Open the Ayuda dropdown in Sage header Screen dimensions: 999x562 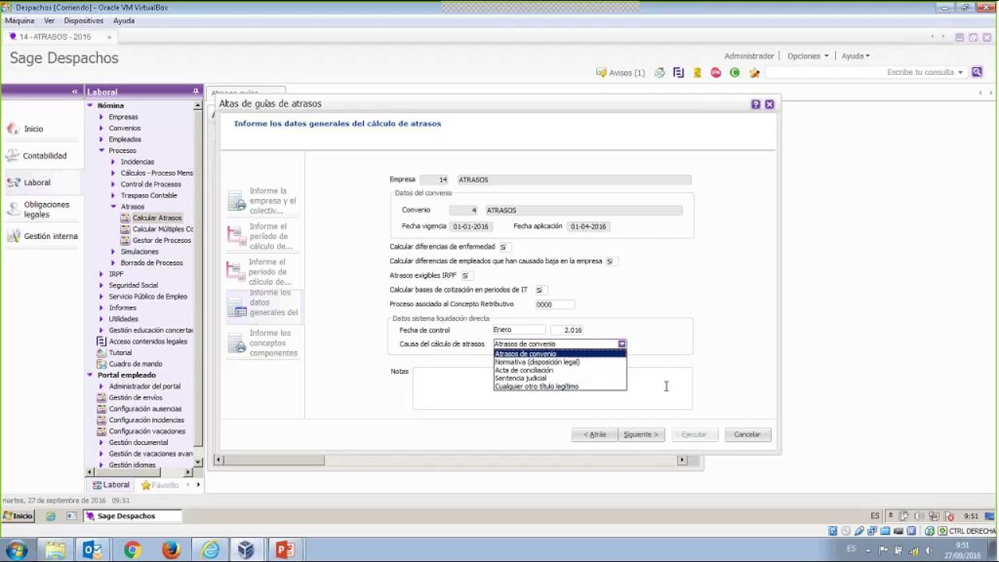[x=855, y=56]
